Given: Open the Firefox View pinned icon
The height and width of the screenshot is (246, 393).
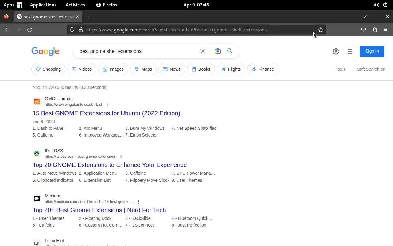Looking at the screenshot, I should click(x=6, y=17).
